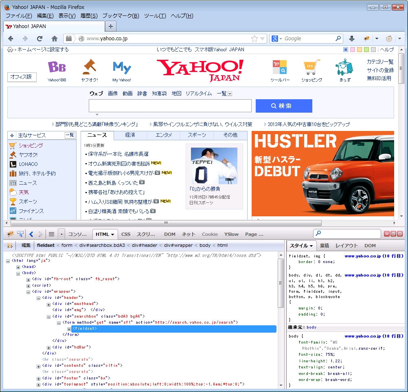This screenshot has height=392, width=408.
Task: Click the Firebug bug menu icon in panel toolbar
Action: tap(10, 234)
